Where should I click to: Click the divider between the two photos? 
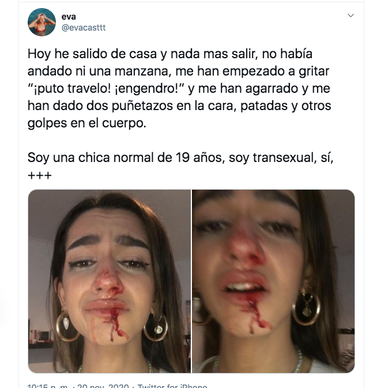click(x=191, y=281)
